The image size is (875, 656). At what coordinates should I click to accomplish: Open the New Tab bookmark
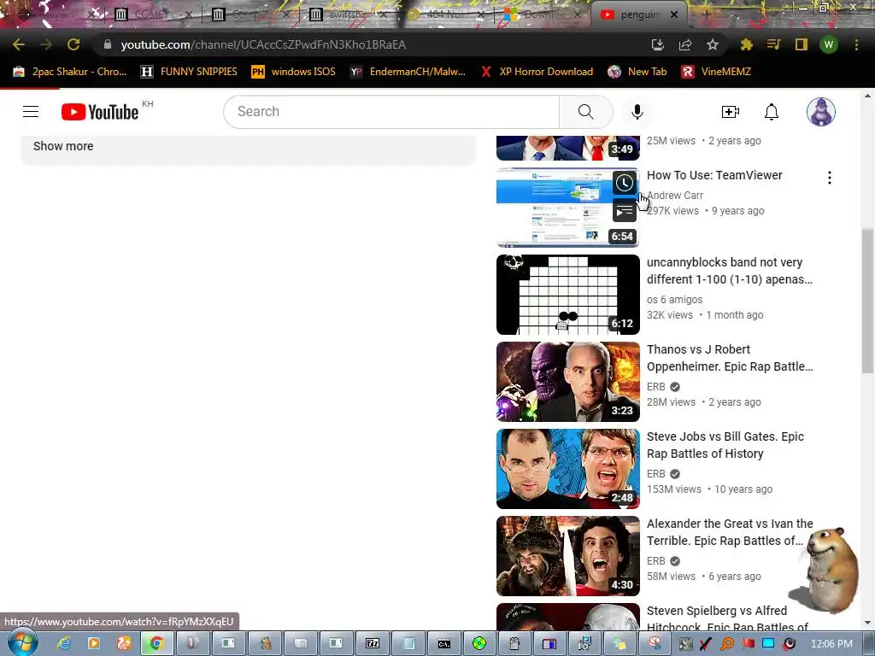637,72
